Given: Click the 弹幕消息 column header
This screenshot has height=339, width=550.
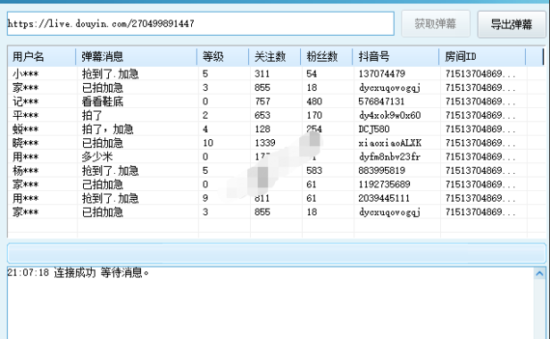Looking at the screenshot, I should click(136, 56).
